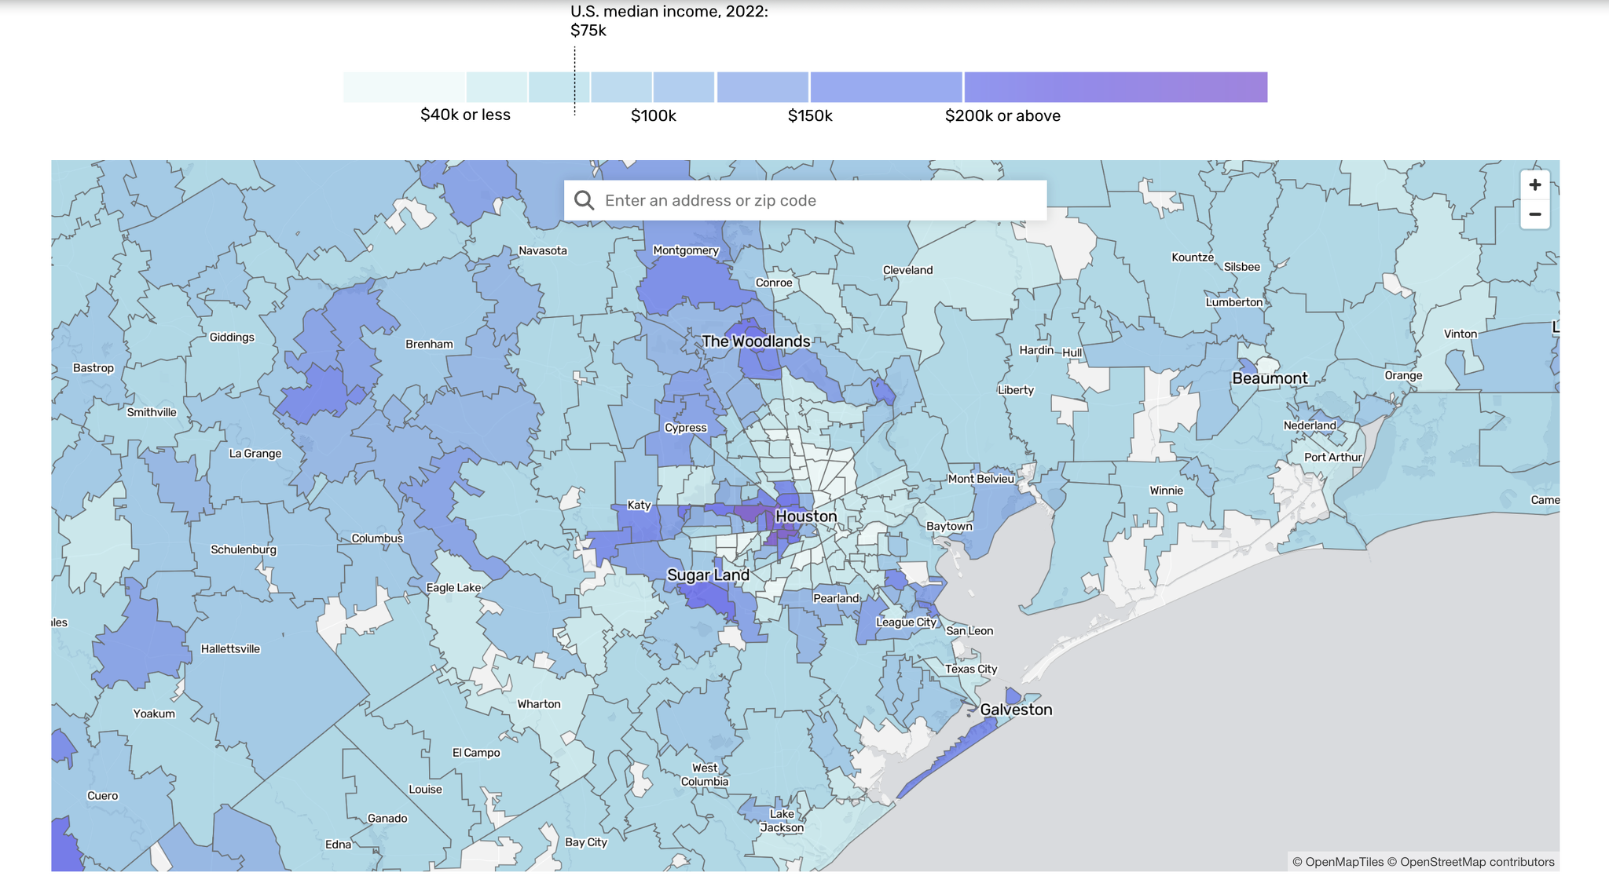Click the Katy area on the map
Screen dimensions: 1609x876
639,505
